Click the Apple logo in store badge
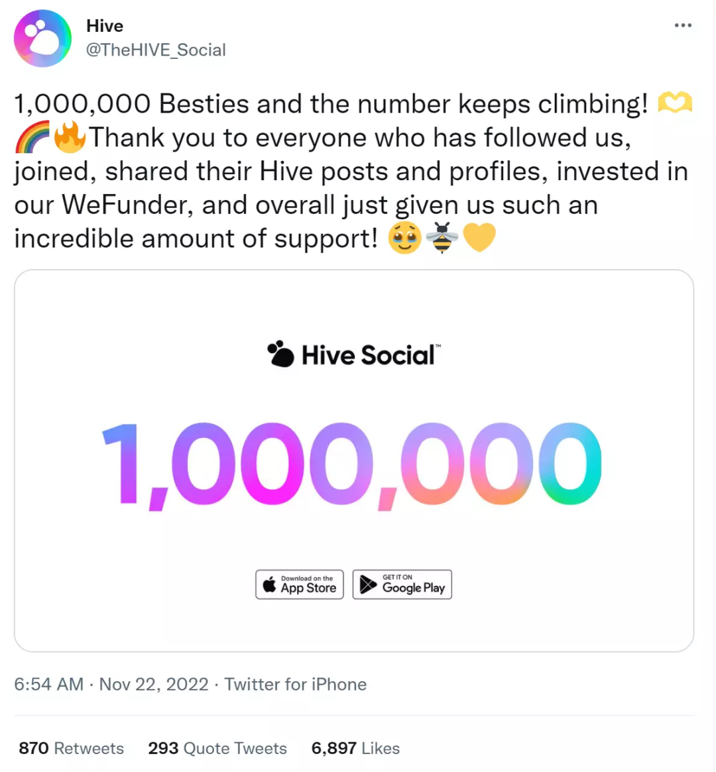Viewport: 716px width, 772px height. tap(269, 584)
